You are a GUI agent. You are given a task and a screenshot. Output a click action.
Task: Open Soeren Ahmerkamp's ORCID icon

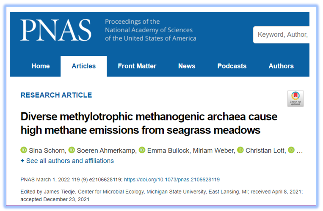[x=72, y=150]
